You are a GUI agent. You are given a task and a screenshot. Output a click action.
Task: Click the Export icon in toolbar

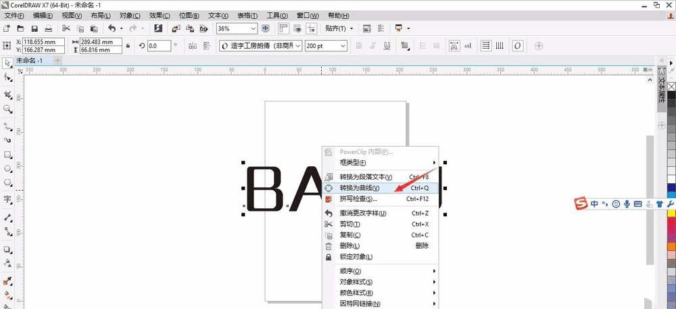190,28
